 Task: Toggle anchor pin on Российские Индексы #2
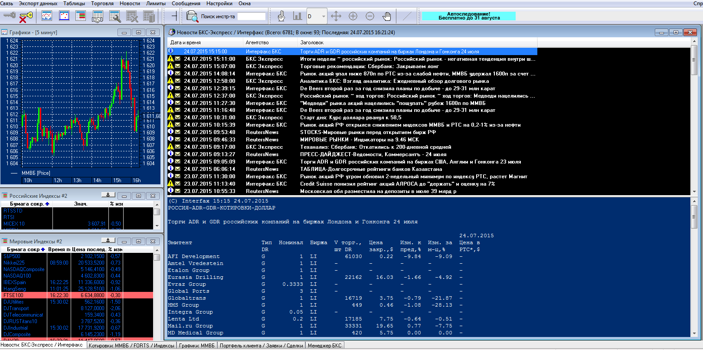pyautogui.click(x=108, y=195)
